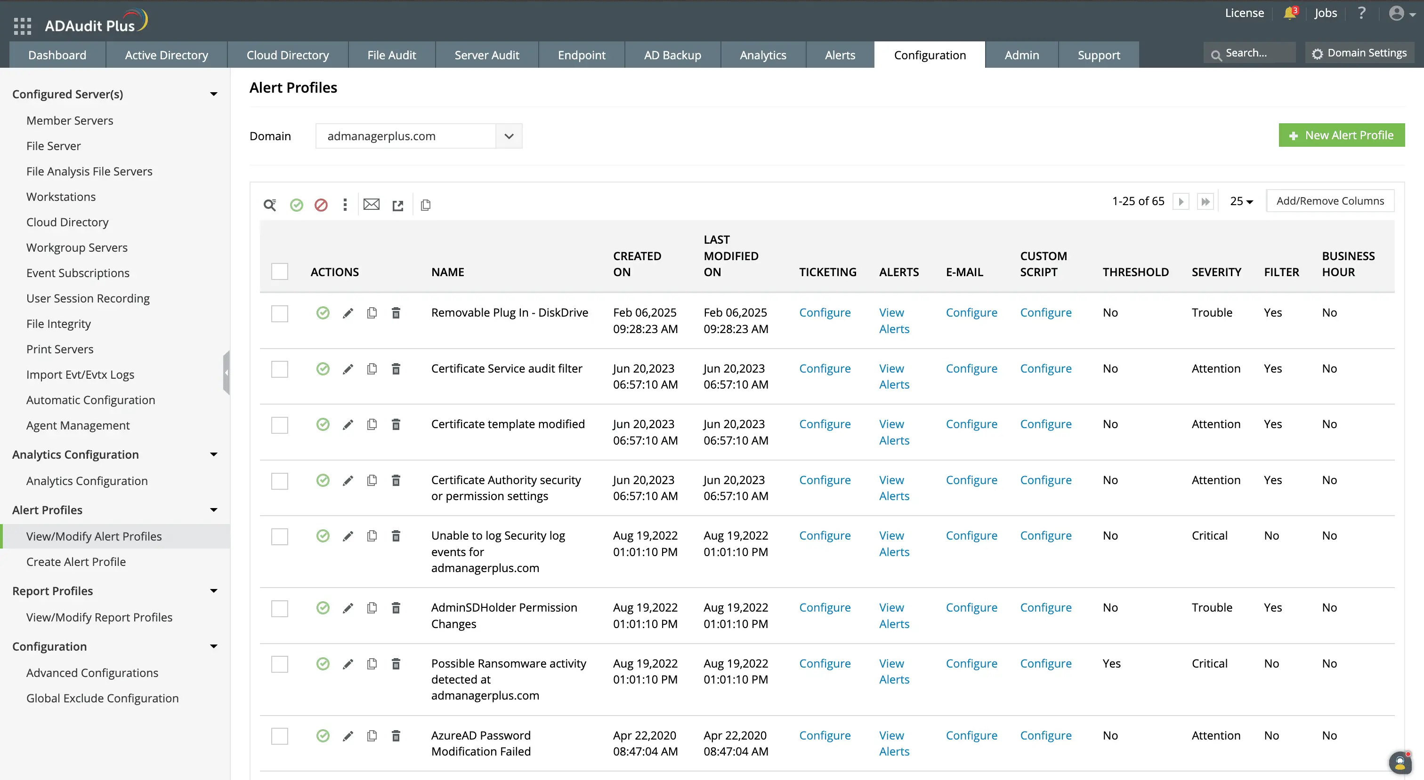This screenshot has height=780, width=1424.
Task: Edit the Unable to log Security log profile
Action: [348, 536]
